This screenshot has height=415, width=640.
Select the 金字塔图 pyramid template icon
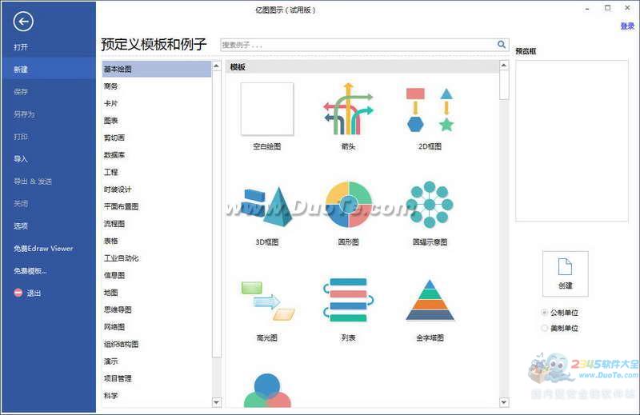(x=430, y=300)
